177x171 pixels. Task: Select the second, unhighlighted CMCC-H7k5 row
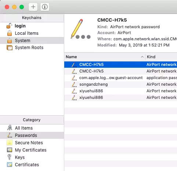click(x=120, y=71)
